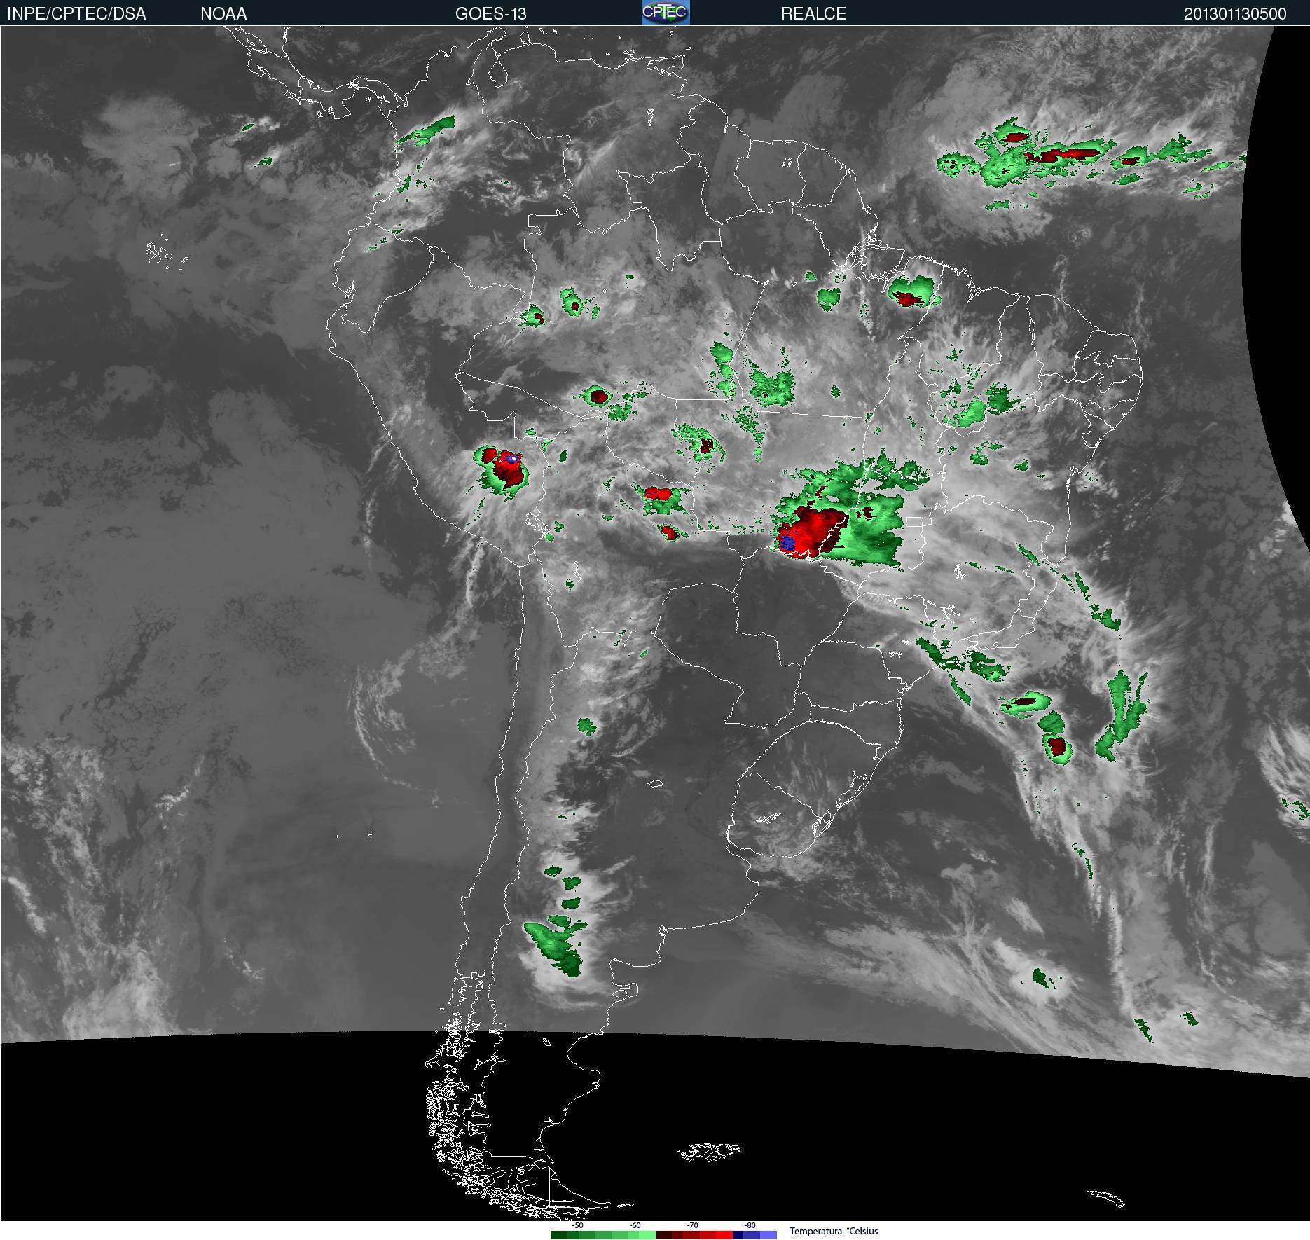
Task: Click the -60 legend scale label
Action: tap(635, 1225)
